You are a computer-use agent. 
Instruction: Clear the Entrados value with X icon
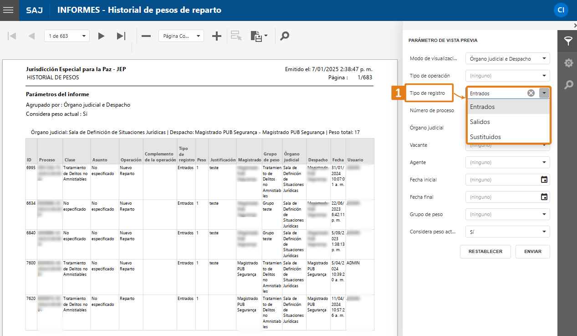point(531,93)
